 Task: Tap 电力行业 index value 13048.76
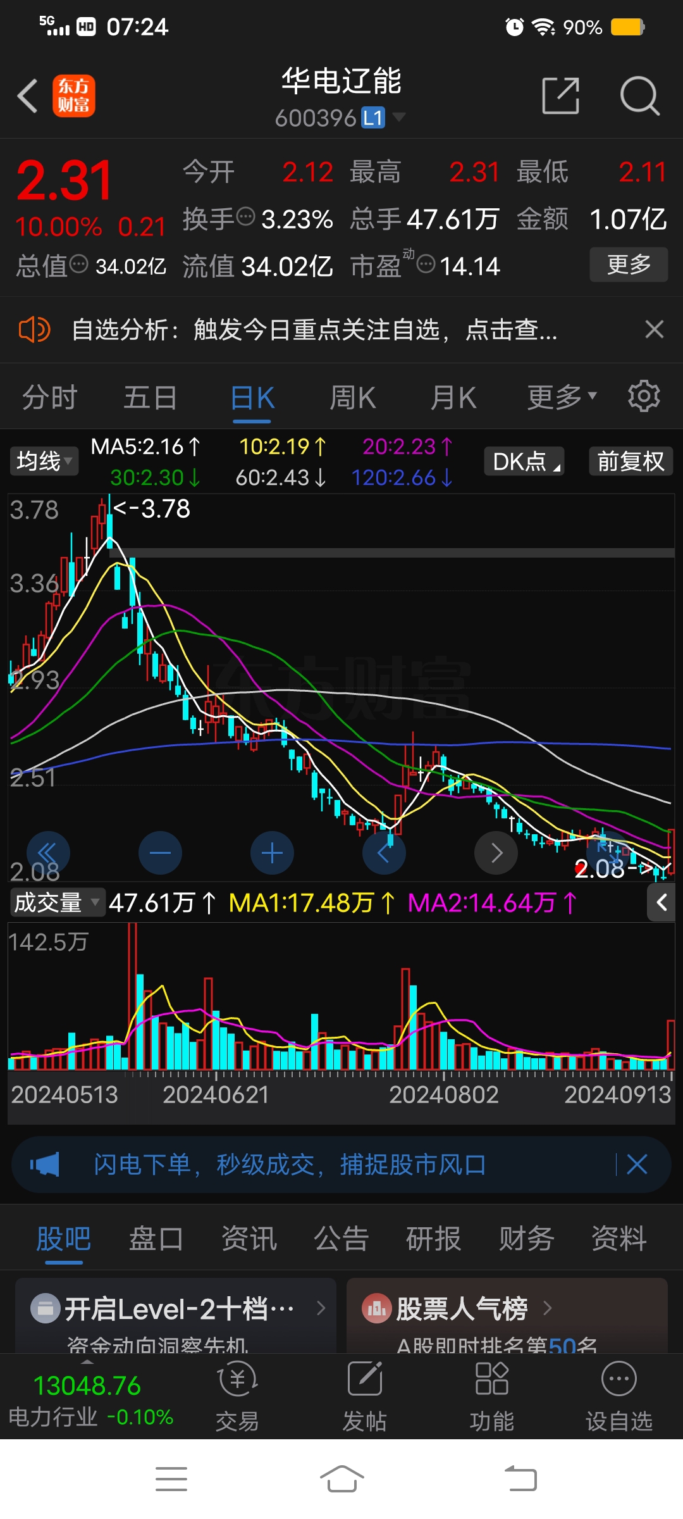[87, 1386]
